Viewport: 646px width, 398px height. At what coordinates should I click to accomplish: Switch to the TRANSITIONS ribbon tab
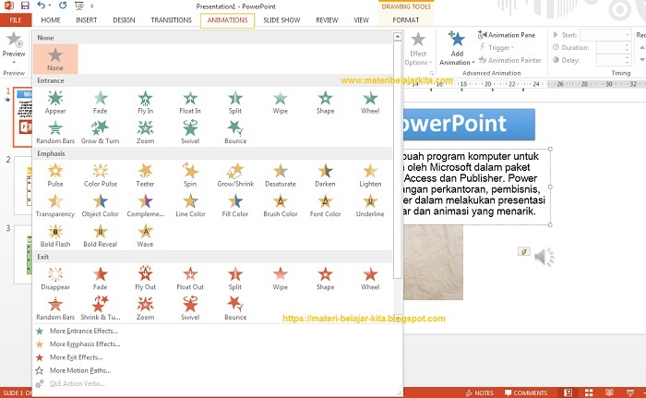(171, 19)
